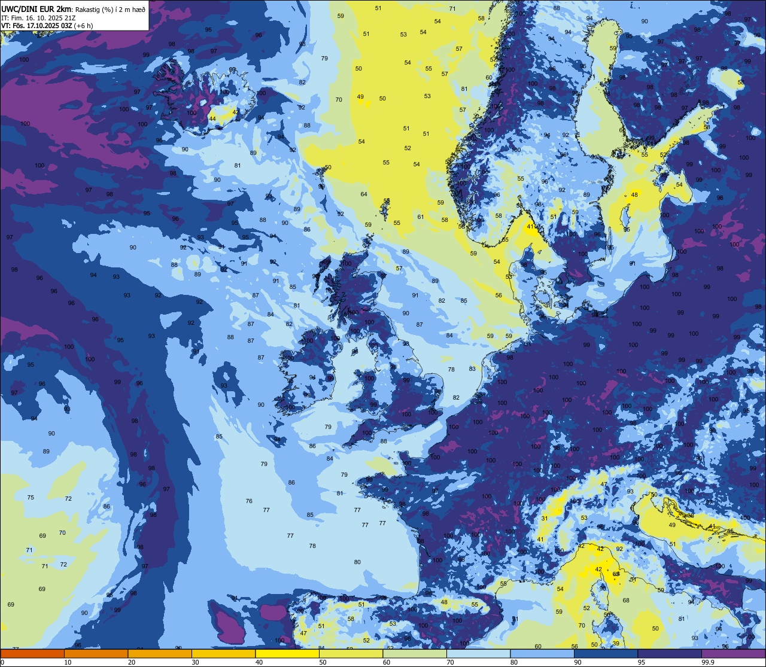Pick the purple above-99.9 legend swatch

pyautogui.click(x=733, y=653)
